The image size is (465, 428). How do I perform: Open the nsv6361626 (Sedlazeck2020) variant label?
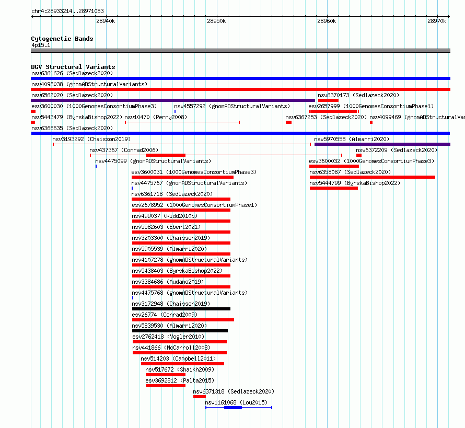pos(72,73)
